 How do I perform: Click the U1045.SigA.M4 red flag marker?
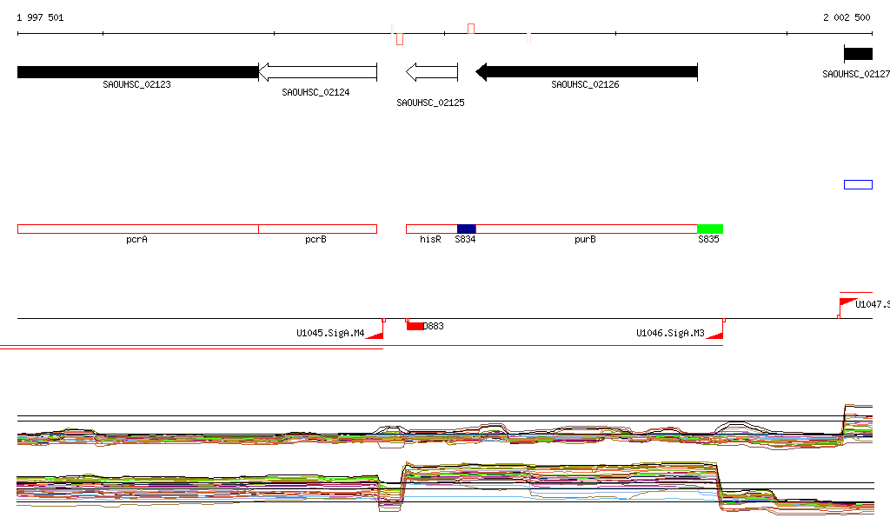tap(375, 334)
